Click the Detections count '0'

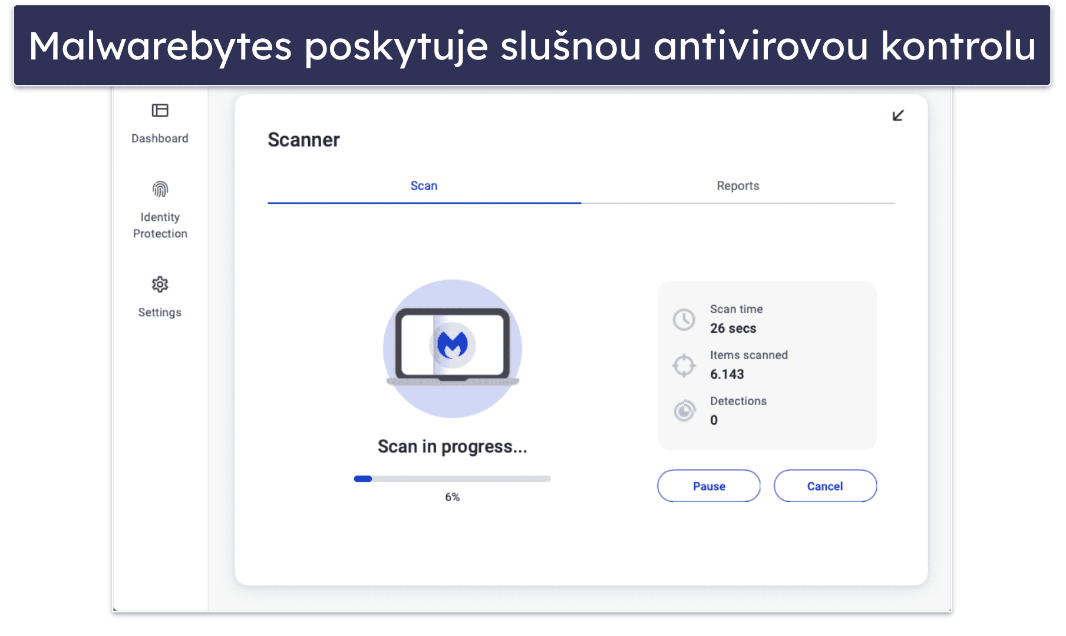(x=714, y=420)
